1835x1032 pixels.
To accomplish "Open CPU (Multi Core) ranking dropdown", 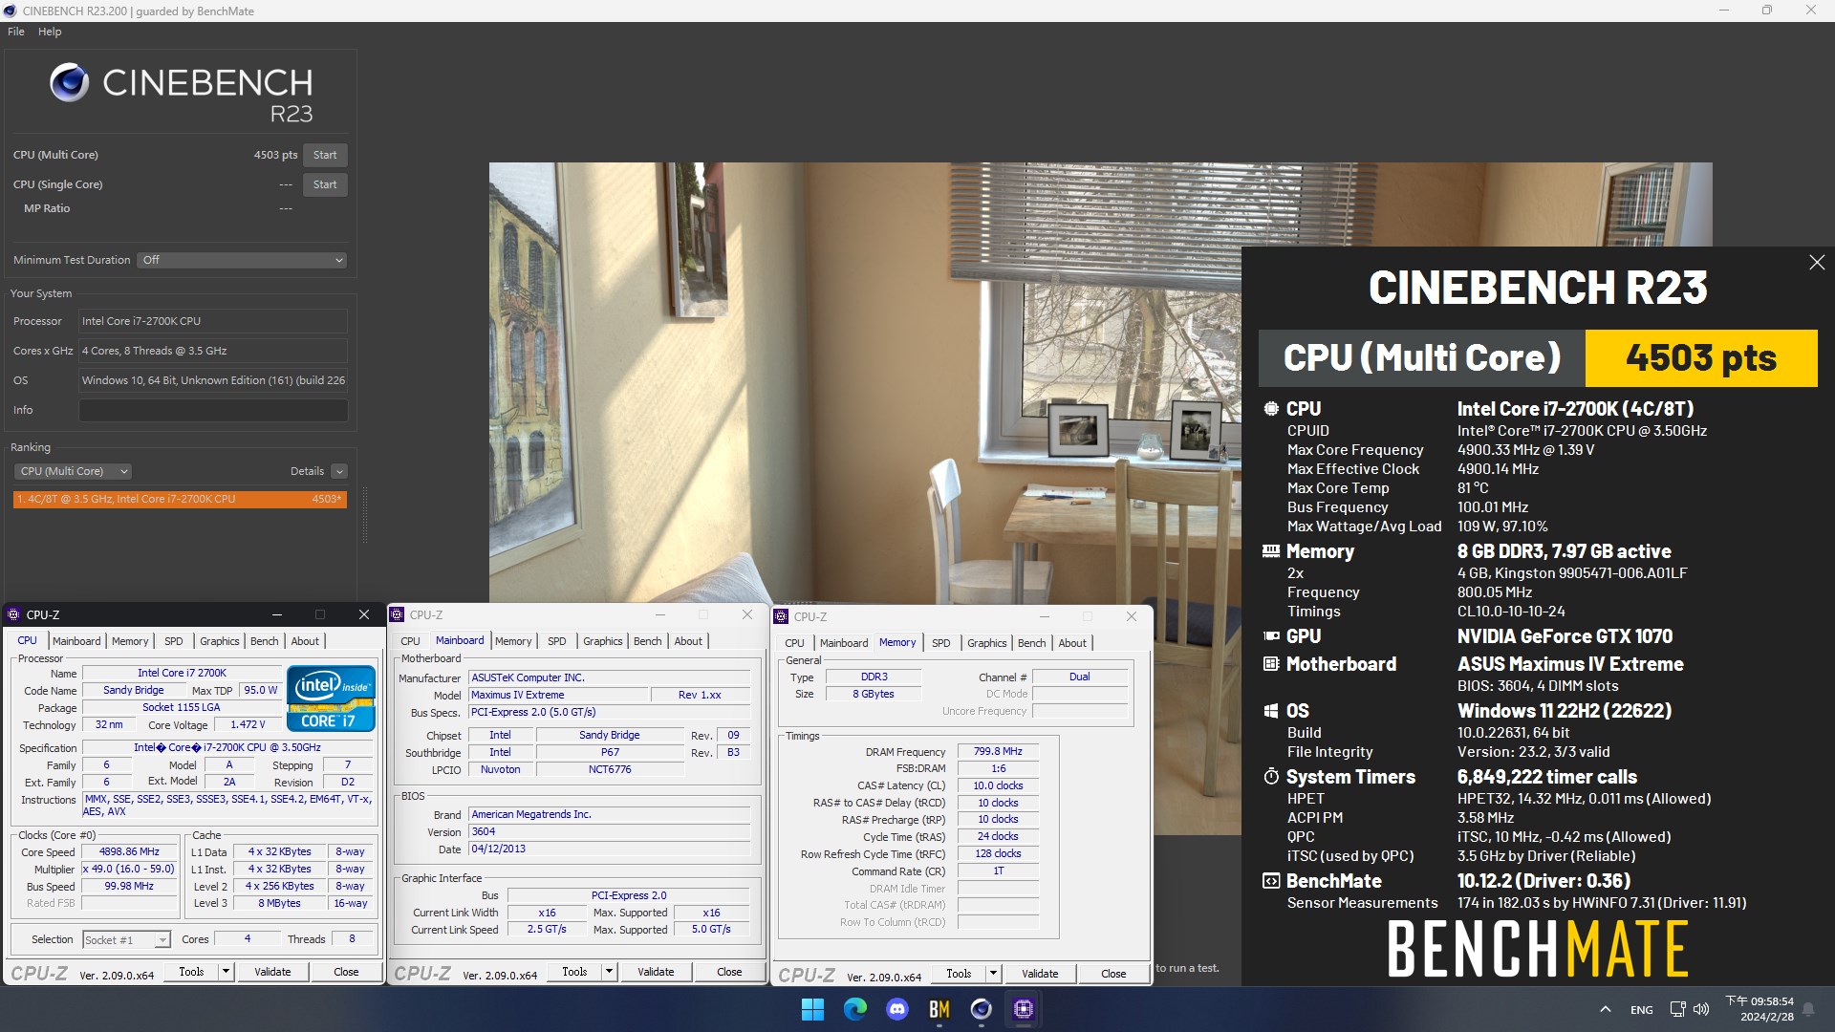I will pos(73,471).
